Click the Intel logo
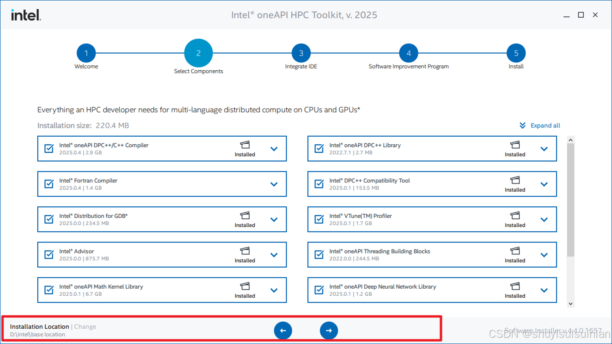The height and width of the screenshot is (344, 612). pos(26,15)
